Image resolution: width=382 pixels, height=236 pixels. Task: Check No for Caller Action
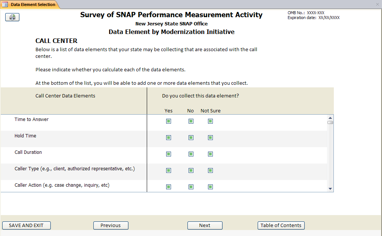(x=191, y=187)
